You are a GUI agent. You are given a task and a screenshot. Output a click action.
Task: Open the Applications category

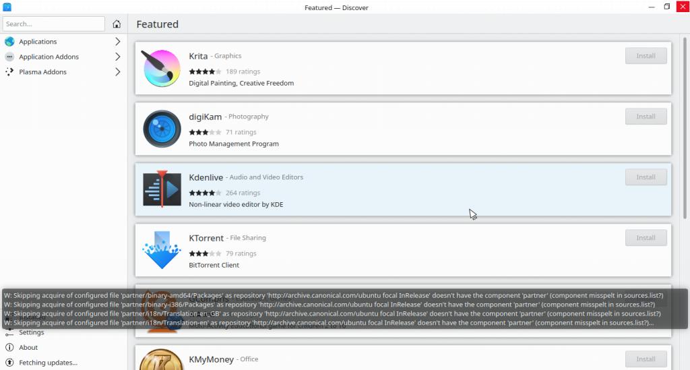63,41
